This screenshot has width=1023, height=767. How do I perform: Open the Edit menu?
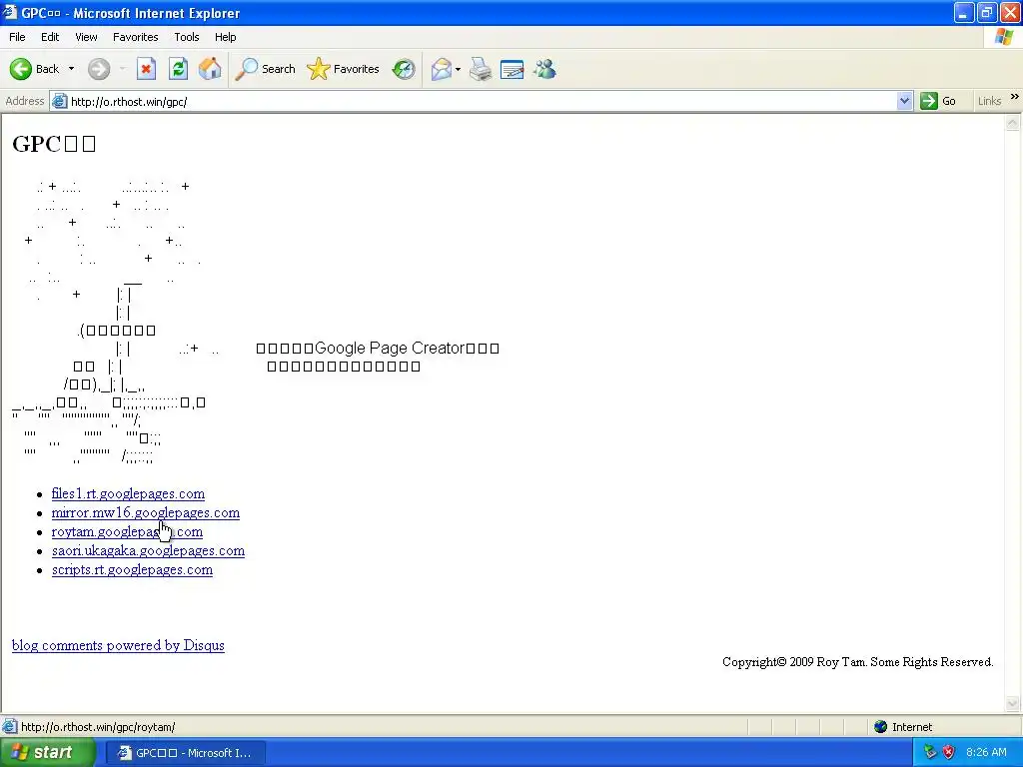[x=50, y=37]
